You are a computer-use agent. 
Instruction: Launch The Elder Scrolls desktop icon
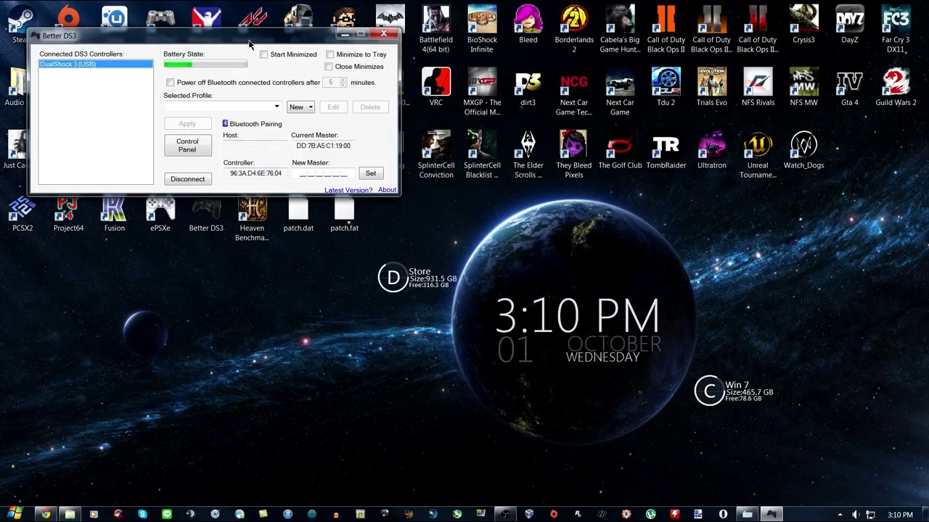coord(528,155)
